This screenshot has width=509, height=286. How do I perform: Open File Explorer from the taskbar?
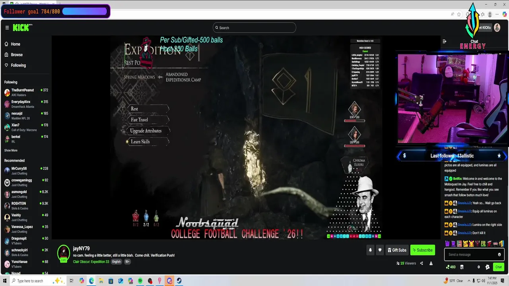pos(101,281)
